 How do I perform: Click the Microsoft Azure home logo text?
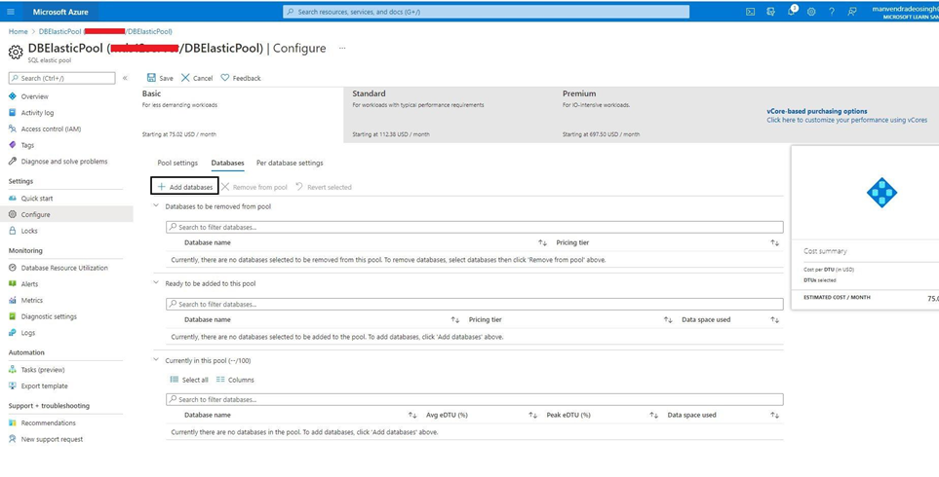pos(60,12)
